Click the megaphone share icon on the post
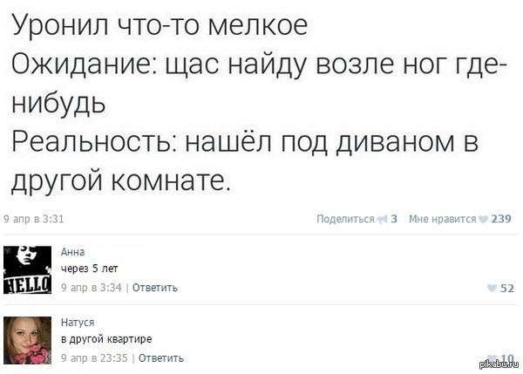Viewport: 523px width, 374px height. tap(381, 219)
